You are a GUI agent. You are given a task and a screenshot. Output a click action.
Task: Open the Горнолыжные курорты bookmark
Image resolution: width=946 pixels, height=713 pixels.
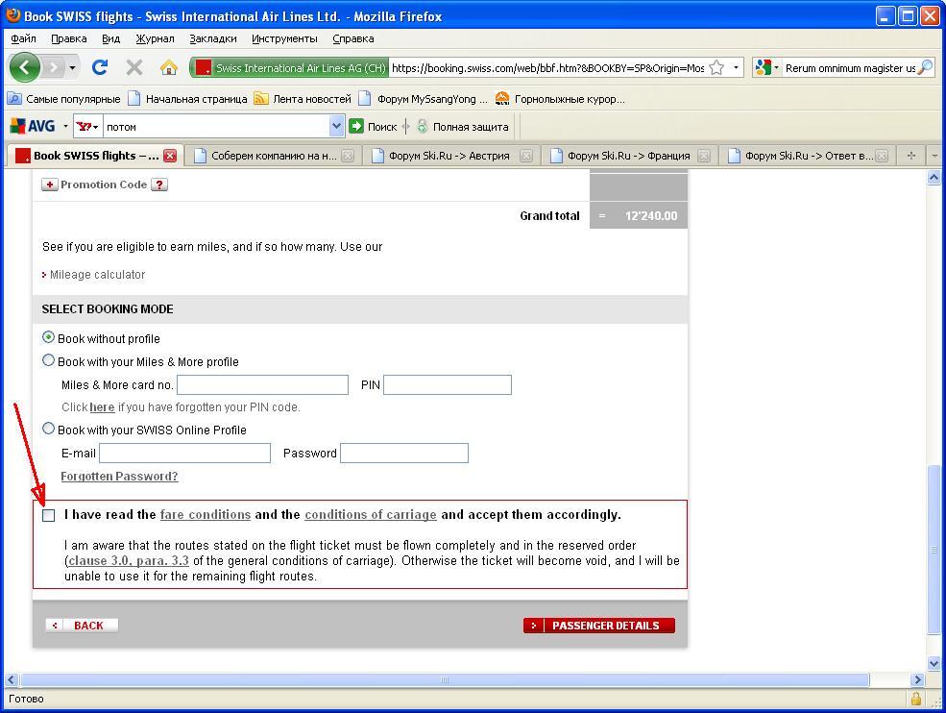(x=560, y=98)
